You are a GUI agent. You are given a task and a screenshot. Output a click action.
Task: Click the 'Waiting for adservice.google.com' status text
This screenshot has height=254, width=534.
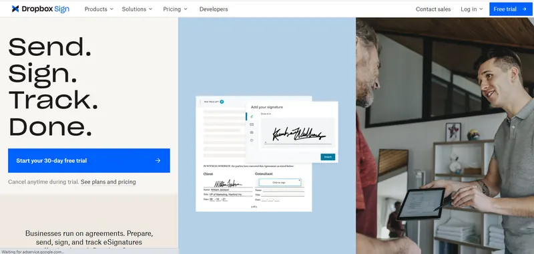pos(33,251)
